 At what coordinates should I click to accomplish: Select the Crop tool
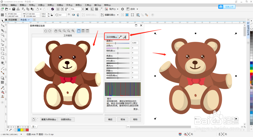tap(3, 30)
